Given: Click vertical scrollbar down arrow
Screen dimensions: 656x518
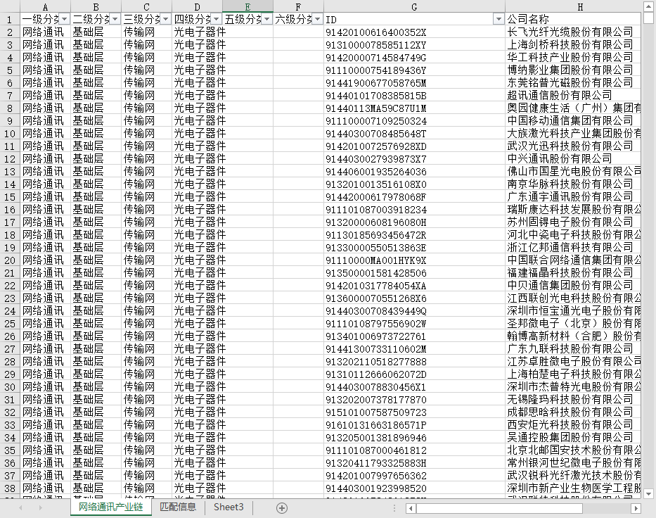Looking at the screenshot, I should pyautogui.click(x=648, y=493).
